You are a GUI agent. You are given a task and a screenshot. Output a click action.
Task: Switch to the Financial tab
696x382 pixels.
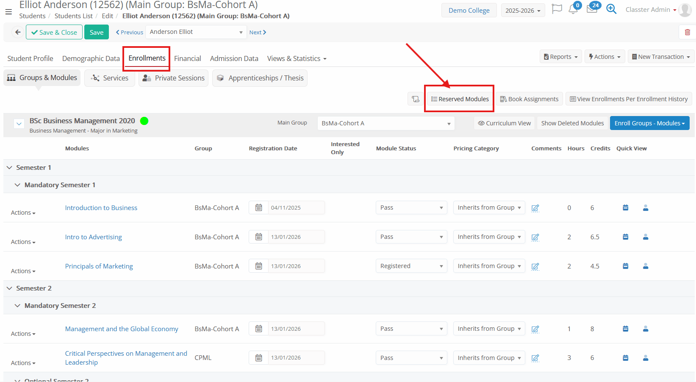point(187,58)
